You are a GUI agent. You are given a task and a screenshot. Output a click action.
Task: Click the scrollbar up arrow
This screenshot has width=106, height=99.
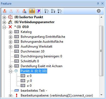point(101,17)
